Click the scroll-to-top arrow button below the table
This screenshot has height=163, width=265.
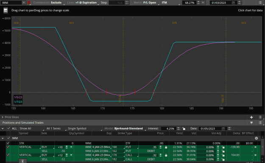pos(22,161)
